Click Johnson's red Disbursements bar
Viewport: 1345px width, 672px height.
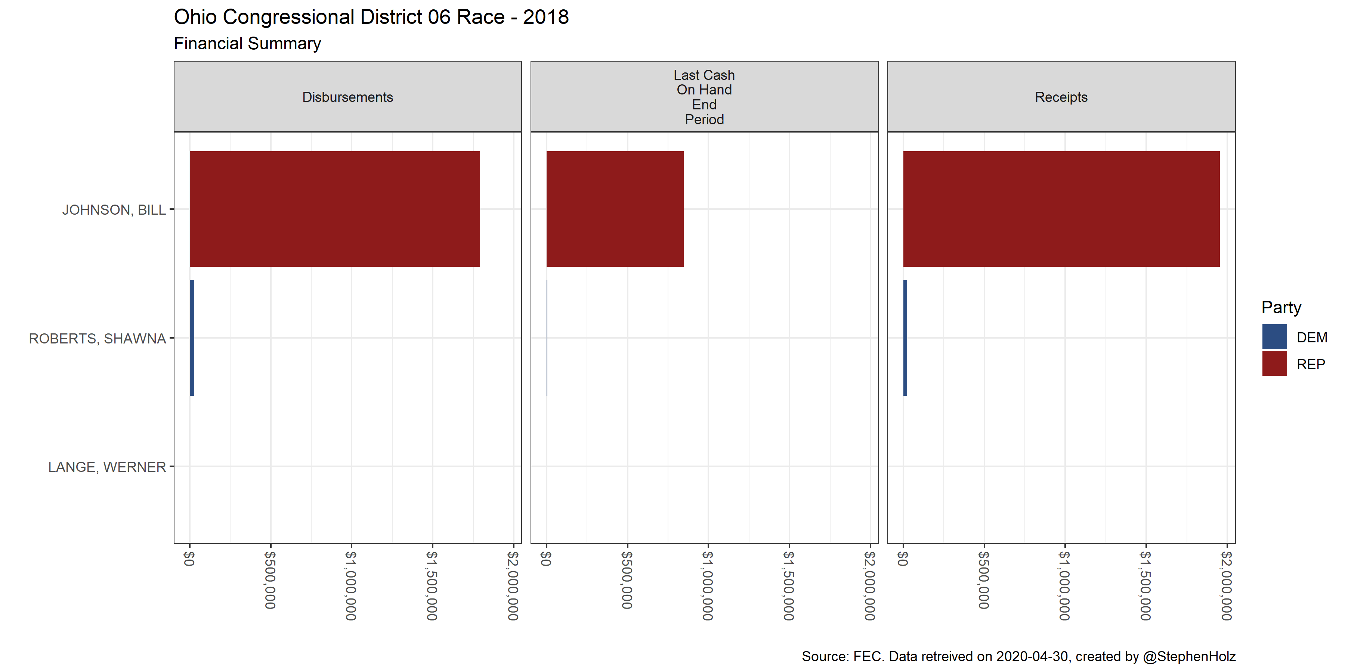[334, 209]
